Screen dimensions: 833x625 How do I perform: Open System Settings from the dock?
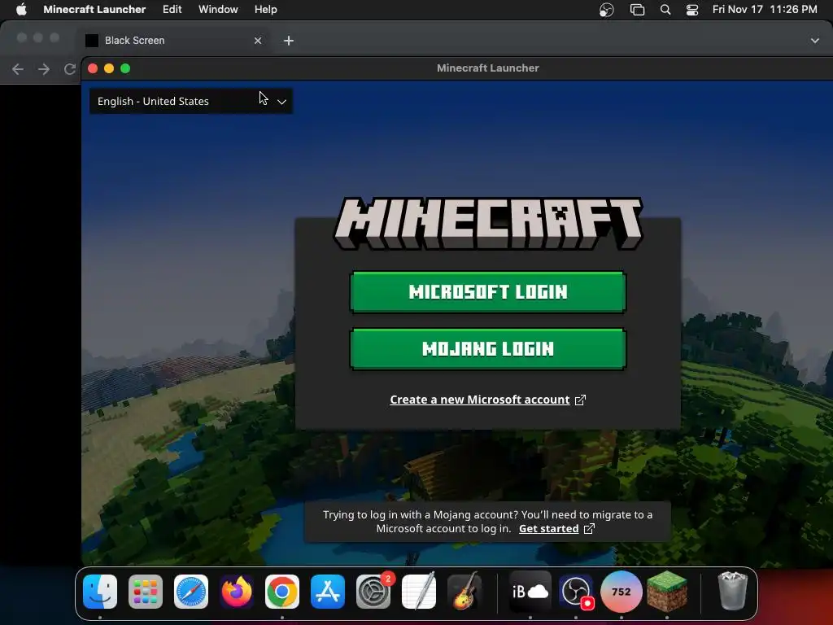pyautogui.click(x=373, y=592)
